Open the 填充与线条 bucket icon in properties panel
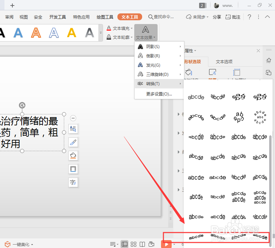275x248 pixels. [x=188, y=72]
